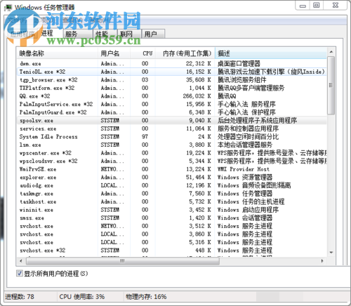Select the dwm.exe process row

pos(172,63)
